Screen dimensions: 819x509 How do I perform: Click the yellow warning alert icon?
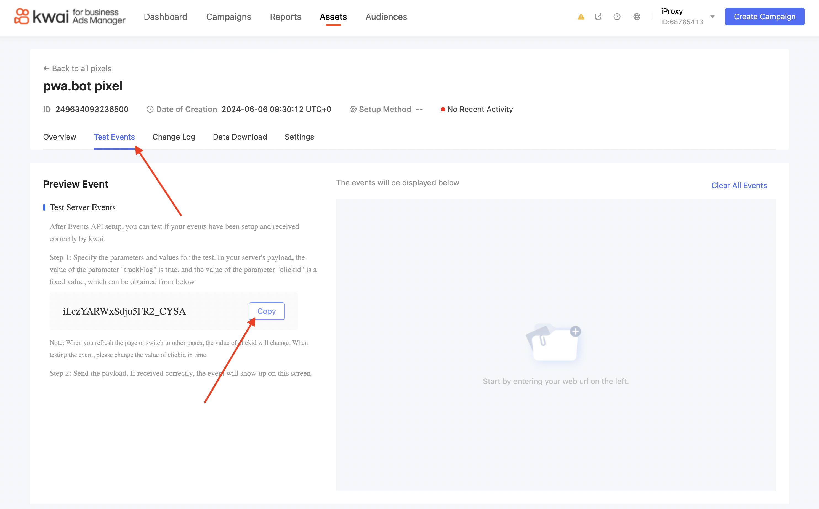pyautogui.click(x=581, y=17)
